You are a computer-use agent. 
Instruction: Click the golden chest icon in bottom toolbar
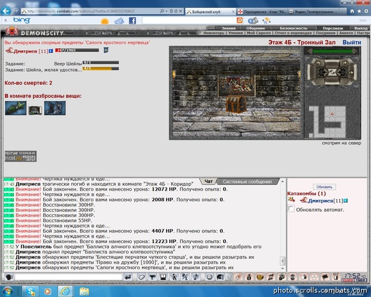[260, 277]
